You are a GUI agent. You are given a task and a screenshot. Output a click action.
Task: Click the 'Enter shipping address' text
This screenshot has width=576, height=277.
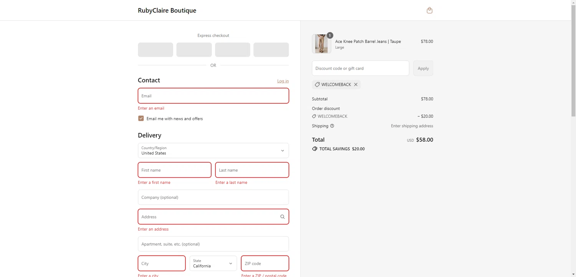click(x=412, y=126)
